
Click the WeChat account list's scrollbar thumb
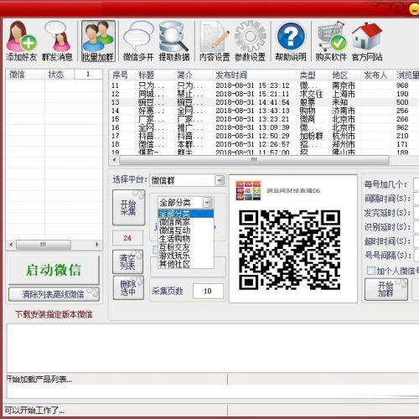click(44, 245)
